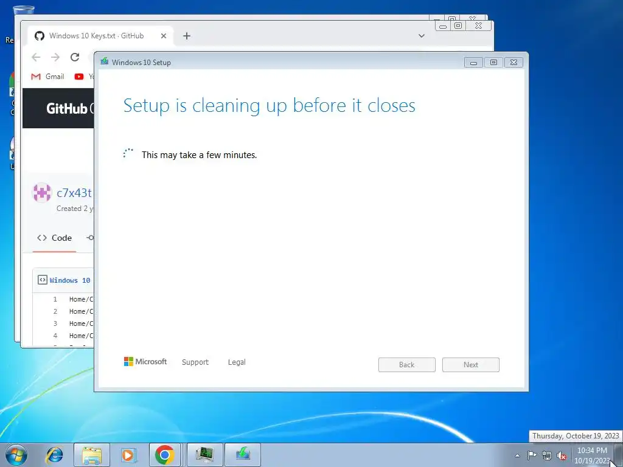Screen dimensions: 623x467
Task: Open the Recycle Bin on the desktop
Action: [x=23, y=11]
